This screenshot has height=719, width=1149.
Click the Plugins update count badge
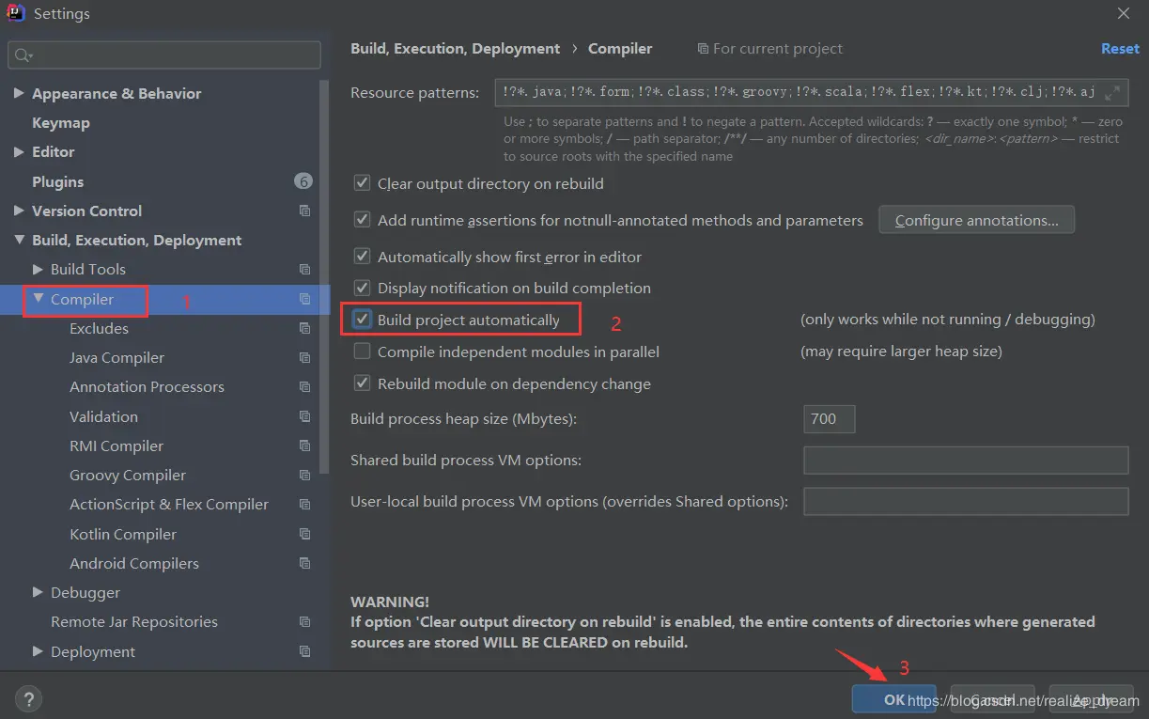[x=303, y=180]
